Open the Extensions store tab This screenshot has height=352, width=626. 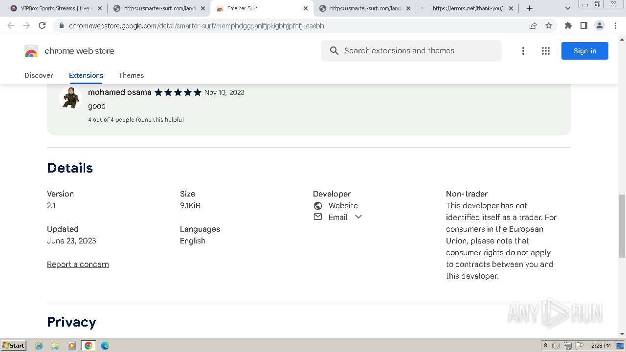(x=86, y=75)
